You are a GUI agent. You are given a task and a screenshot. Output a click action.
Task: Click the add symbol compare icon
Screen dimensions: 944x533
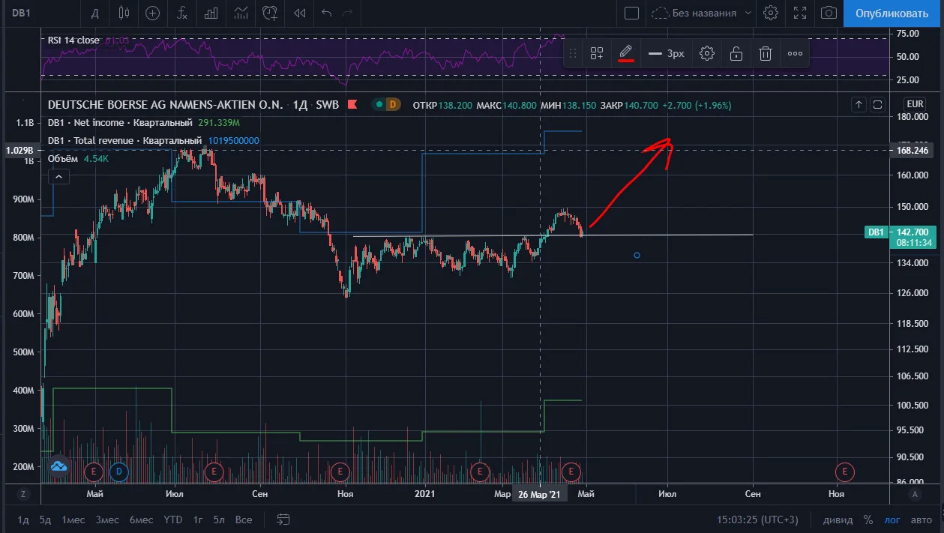tap(153, 13)
